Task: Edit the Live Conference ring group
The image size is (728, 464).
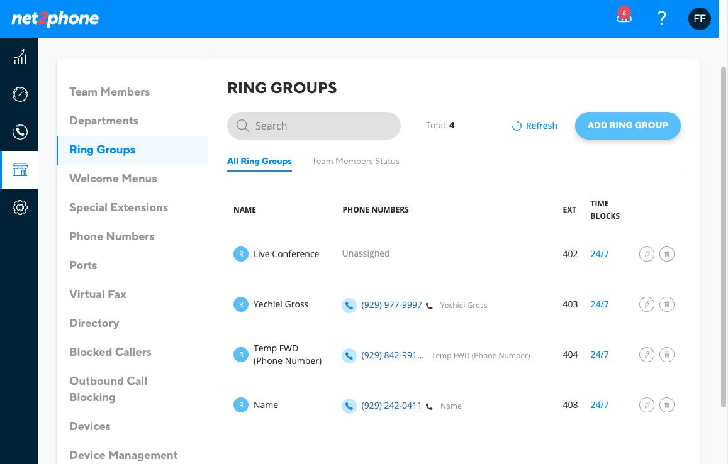Action: (x=646, y=254)
